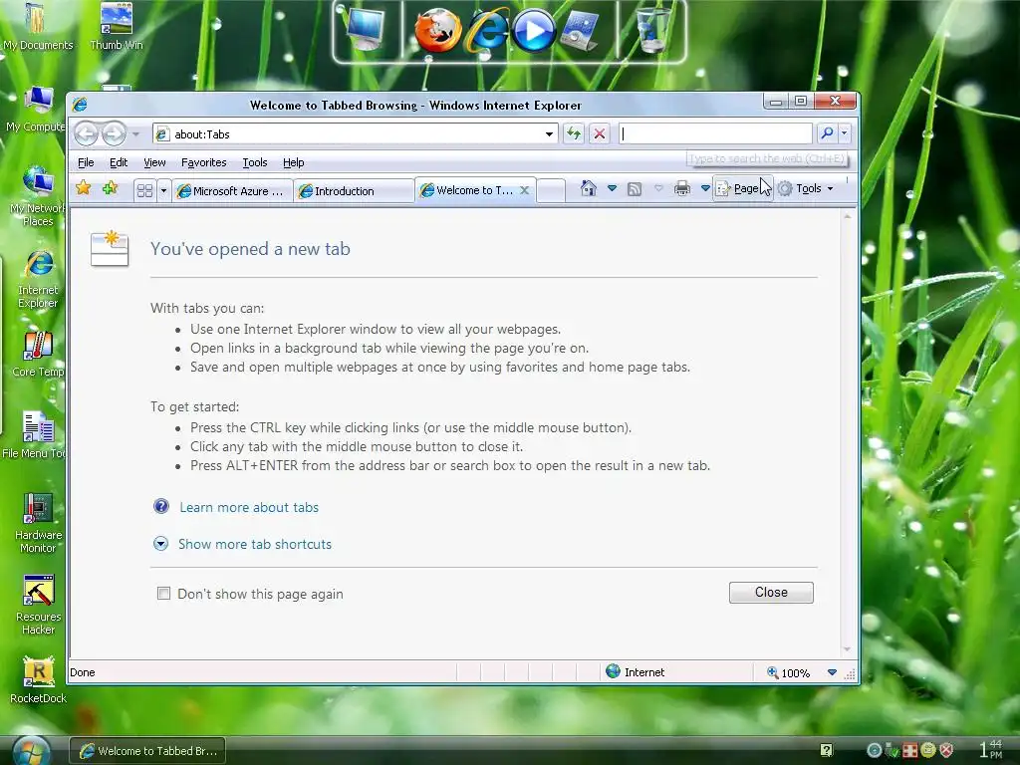Screen dimensions: 1020x765
Task: Launch Internet Explorer from the dock
Action: 486,30
